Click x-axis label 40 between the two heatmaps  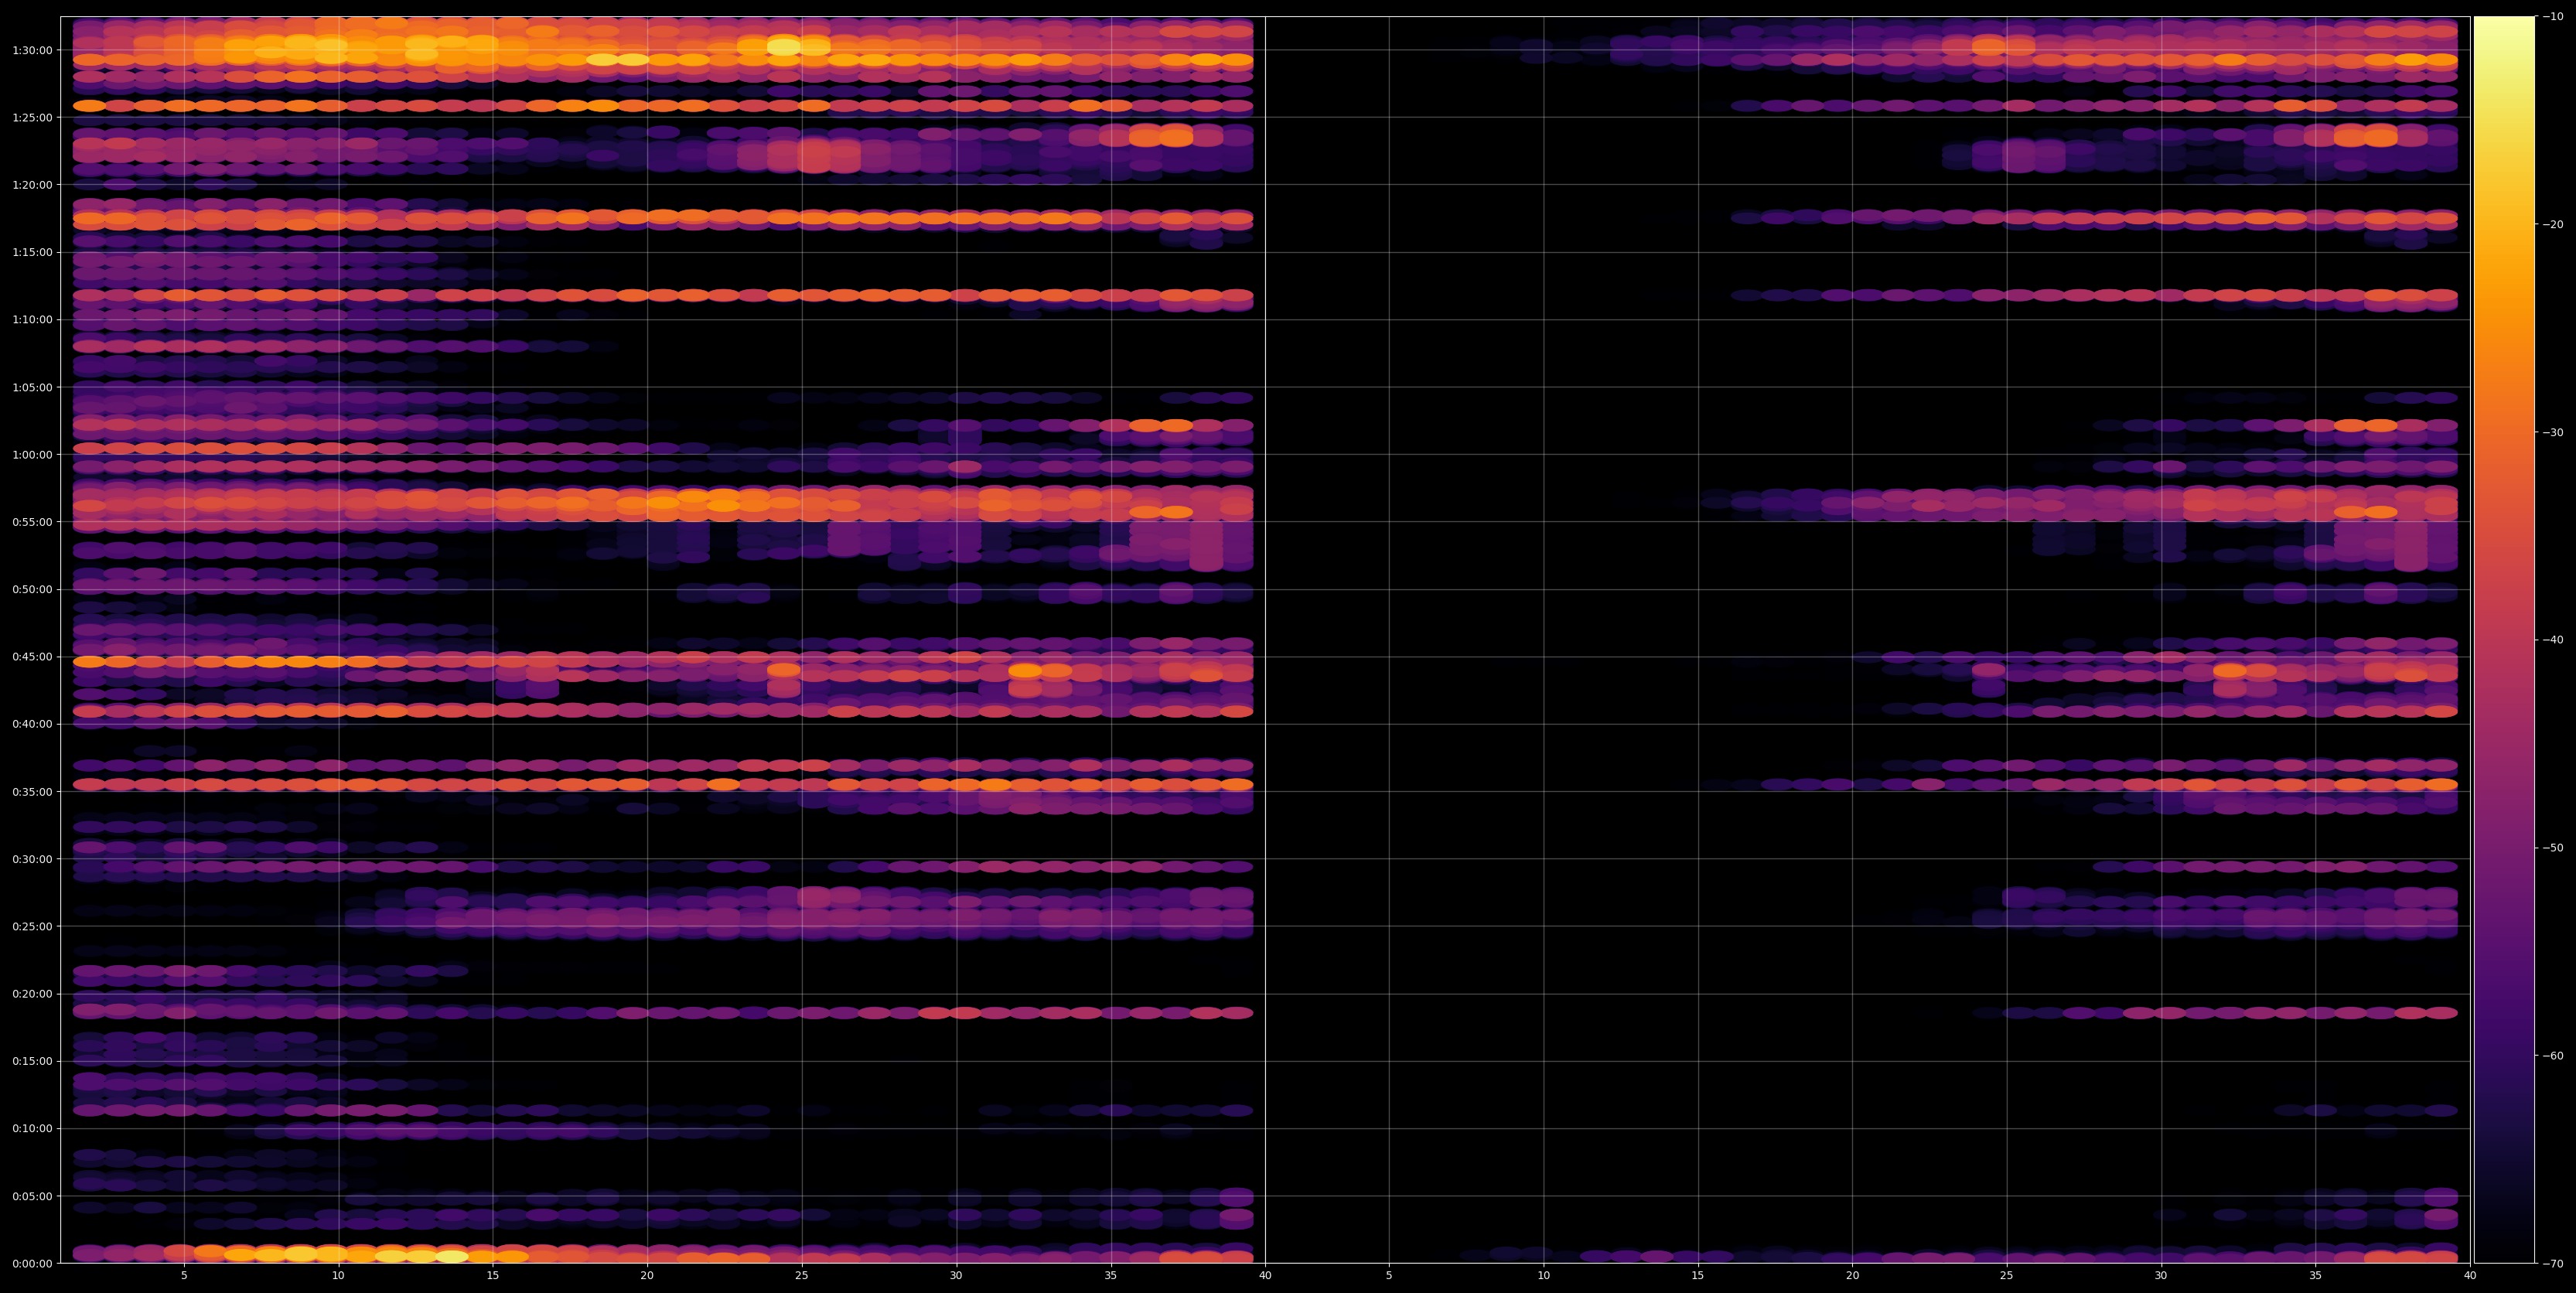coord(1265,1276)
